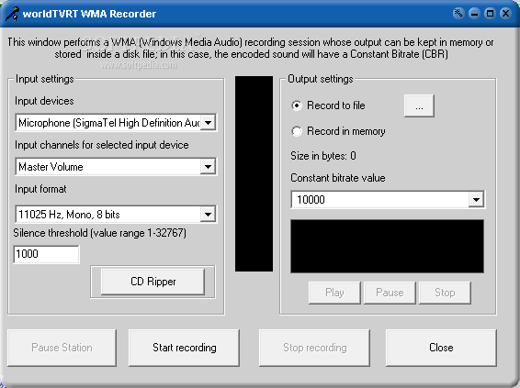Click the Input devices label
Image resolution: width=520 pixels, height=388 pixels.
tap(44, 101)
